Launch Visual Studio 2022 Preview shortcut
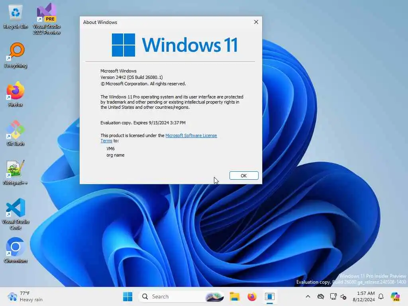Screen dimensions: 408x306 pyautogui.click(x=47, y=19)
